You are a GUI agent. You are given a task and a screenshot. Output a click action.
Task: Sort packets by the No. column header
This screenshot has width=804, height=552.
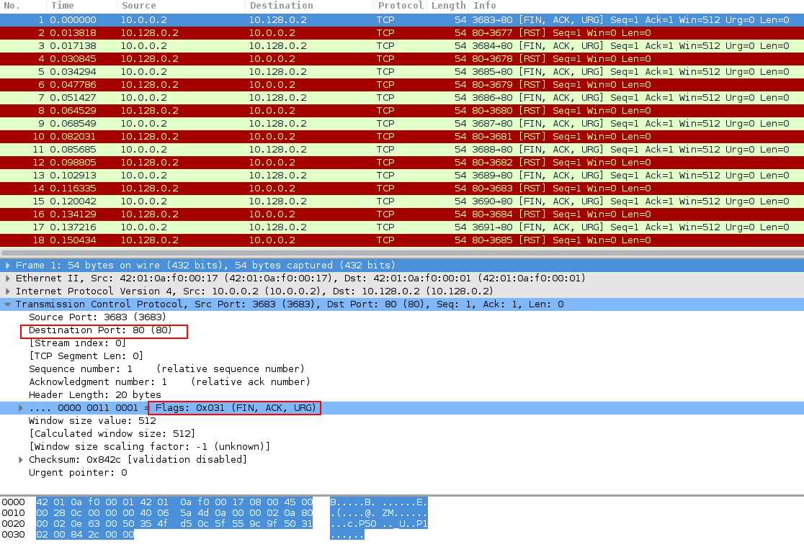point(23,6)
